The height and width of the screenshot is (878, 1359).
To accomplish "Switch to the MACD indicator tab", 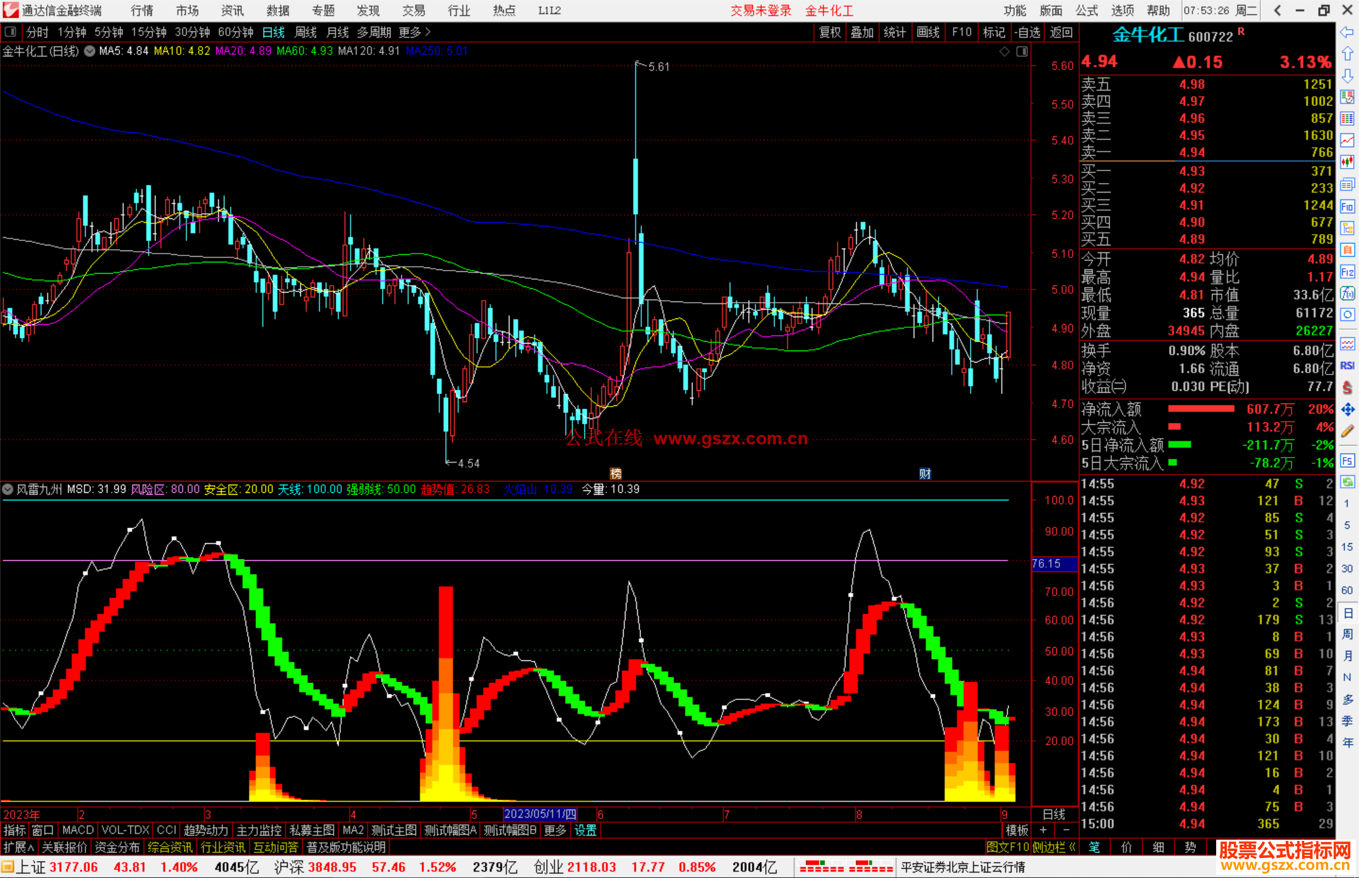I will click(78, 830).
